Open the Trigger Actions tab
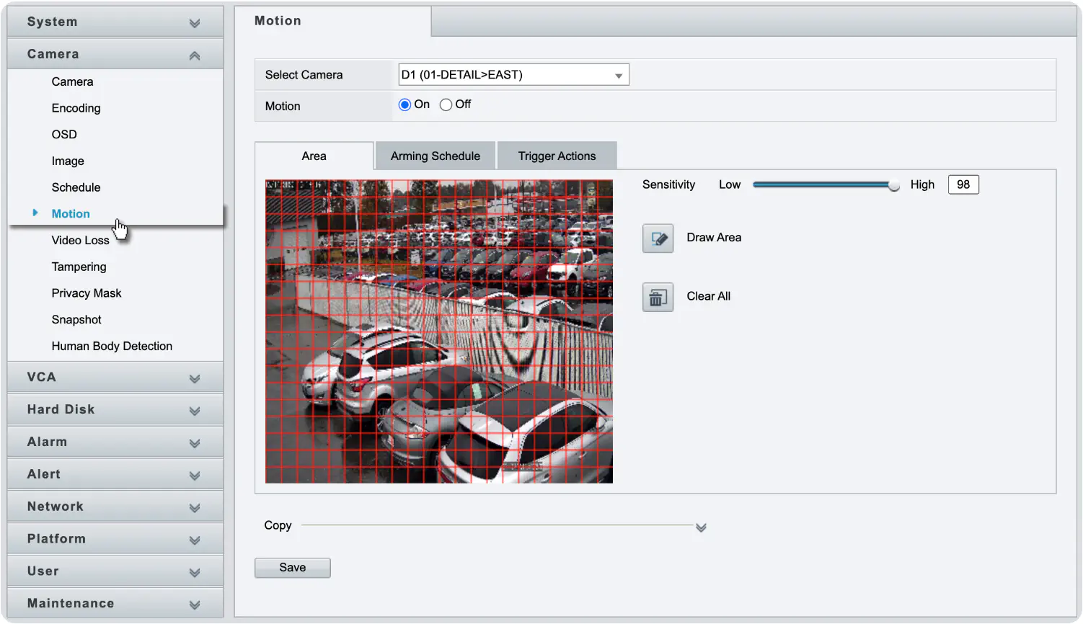 tap(557, 156)
